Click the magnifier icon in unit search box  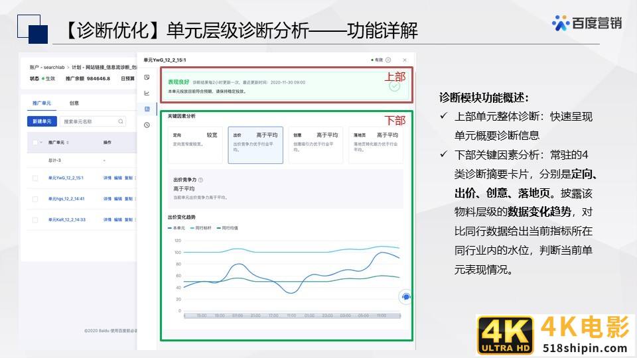(x=121, y=121)
